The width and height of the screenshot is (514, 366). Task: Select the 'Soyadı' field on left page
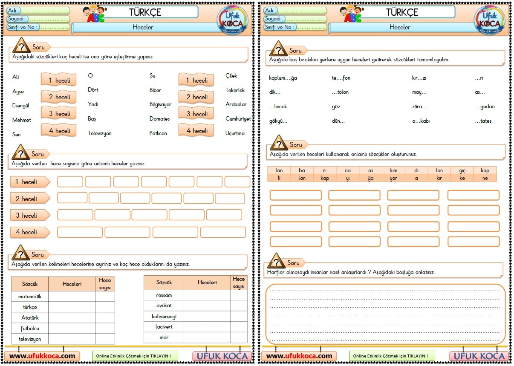pos(38,19)
